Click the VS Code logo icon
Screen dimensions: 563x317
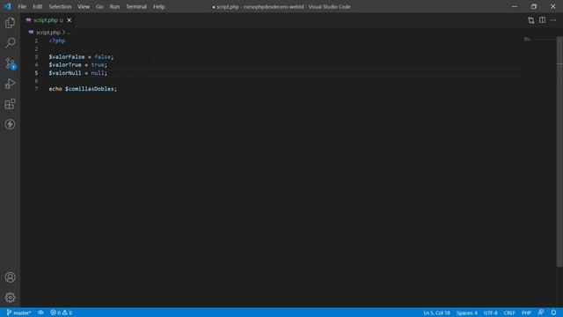(x=8, y=6)
